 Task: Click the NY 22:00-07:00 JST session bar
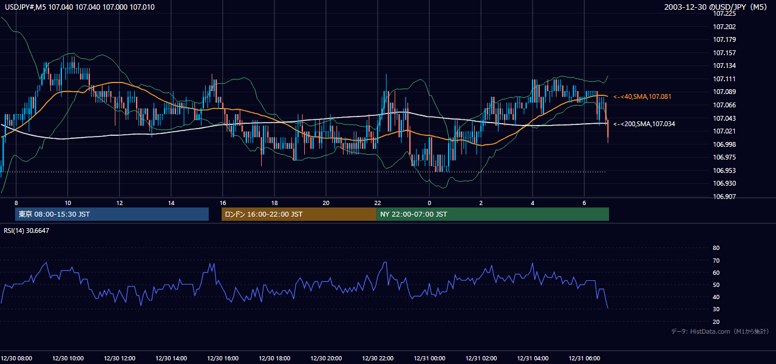(x=492, y=214)
